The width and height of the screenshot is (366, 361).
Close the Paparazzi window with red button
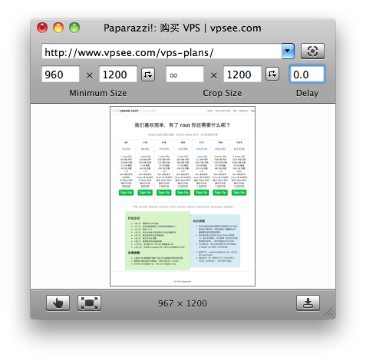click(42, 28)
